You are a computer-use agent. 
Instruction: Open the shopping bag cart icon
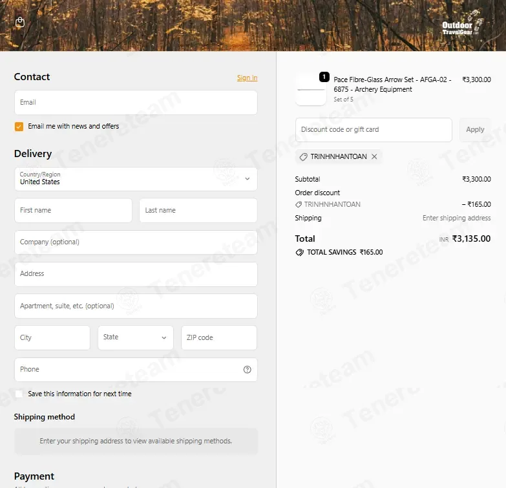click(x=19, y=22)
